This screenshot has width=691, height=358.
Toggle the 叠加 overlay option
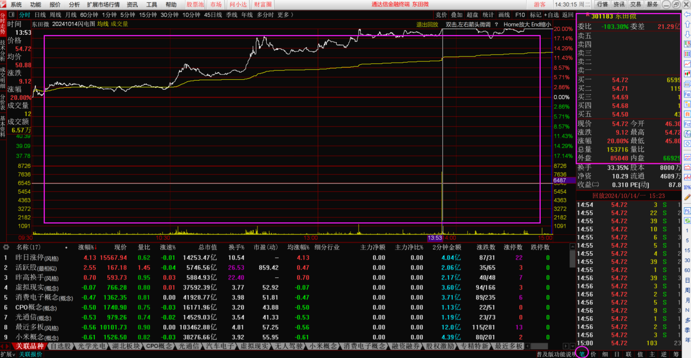click(x=457, y=15)
